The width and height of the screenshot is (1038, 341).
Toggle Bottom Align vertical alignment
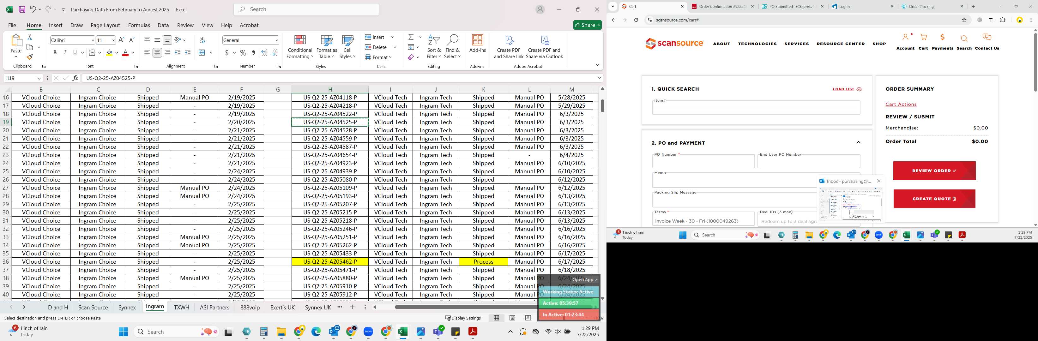[167, 40]
